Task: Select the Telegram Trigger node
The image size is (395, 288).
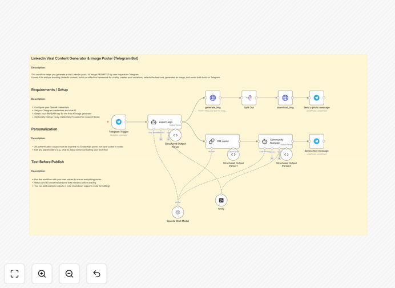Action: tap(119, 122)
